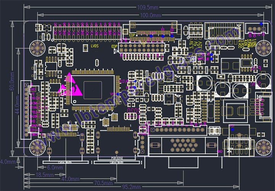275x191 pixels.
Task: Click the 109.5mm dimension label
Action: pos(148,8)
